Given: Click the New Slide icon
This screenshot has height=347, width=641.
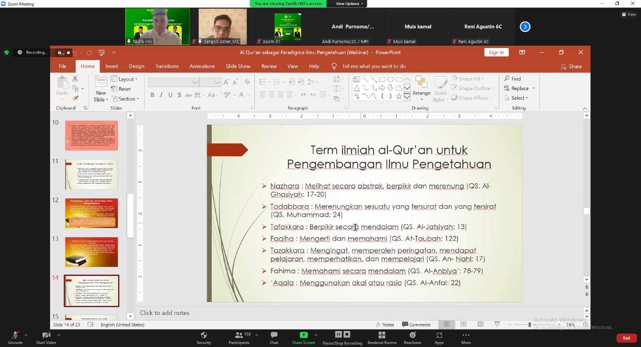Looking at the screenshot, I should pos(101,82).
